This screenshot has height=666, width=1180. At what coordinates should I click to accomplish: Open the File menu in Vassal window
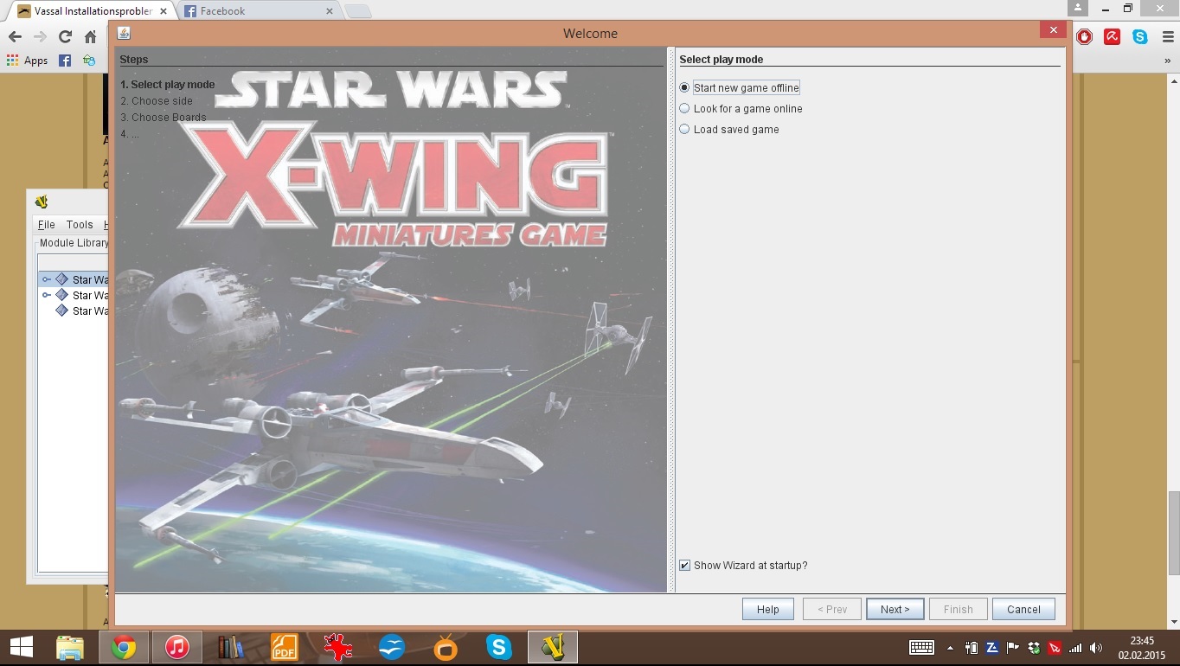[47, 224]
